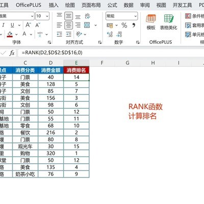Align cell text to the left
The width and height of the screenshot is (204, 204).
59,25
